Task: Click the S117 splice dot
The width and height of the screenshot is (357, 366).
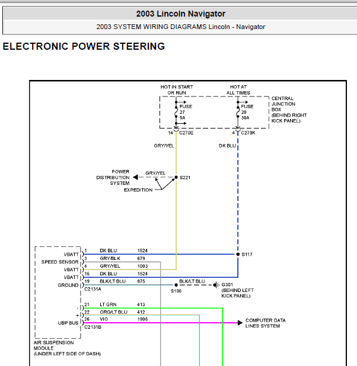Action: [x=238, y=255]
